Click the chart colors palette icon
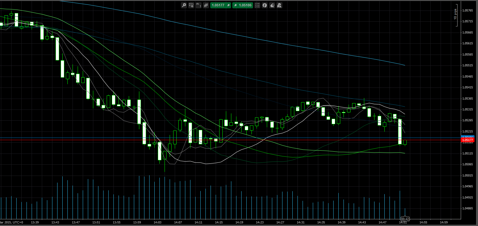 pos(272,5)
